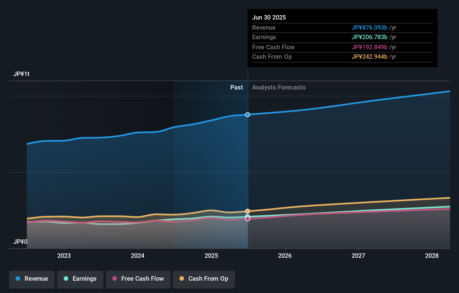
Task: Click the 2026 x-axis label
Action: tap(285, 256)
